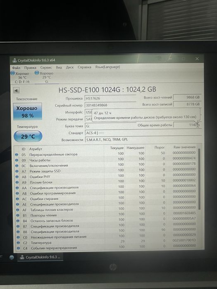Select row Режим защиты SSD
The width and height of the screenshot is (217, 289).
[106, 170]
